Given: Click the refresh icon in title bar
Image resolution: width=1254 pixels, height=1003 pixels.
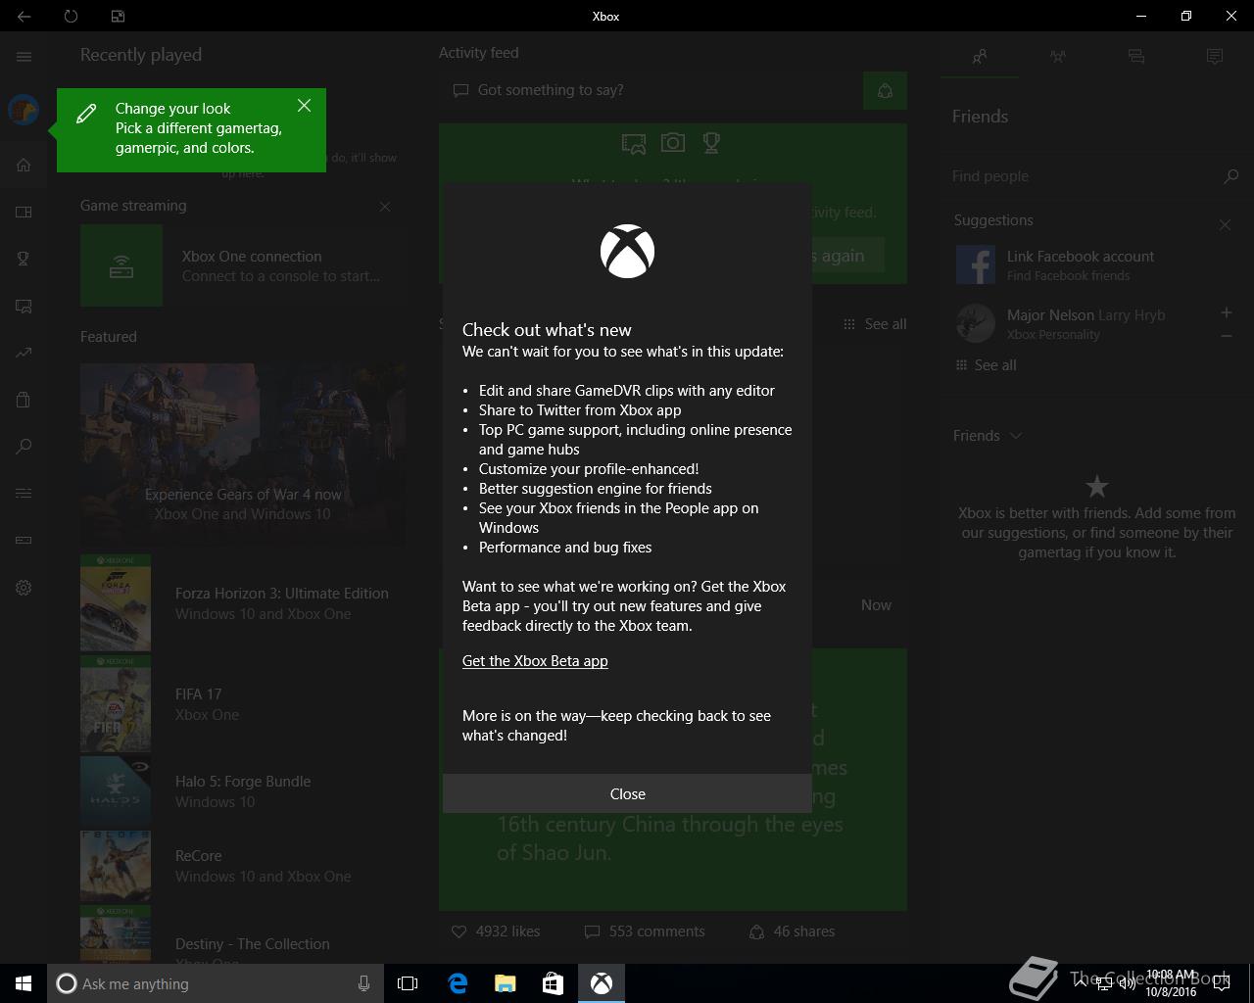Looking at the screenshot, I should [x=71, y=16].
